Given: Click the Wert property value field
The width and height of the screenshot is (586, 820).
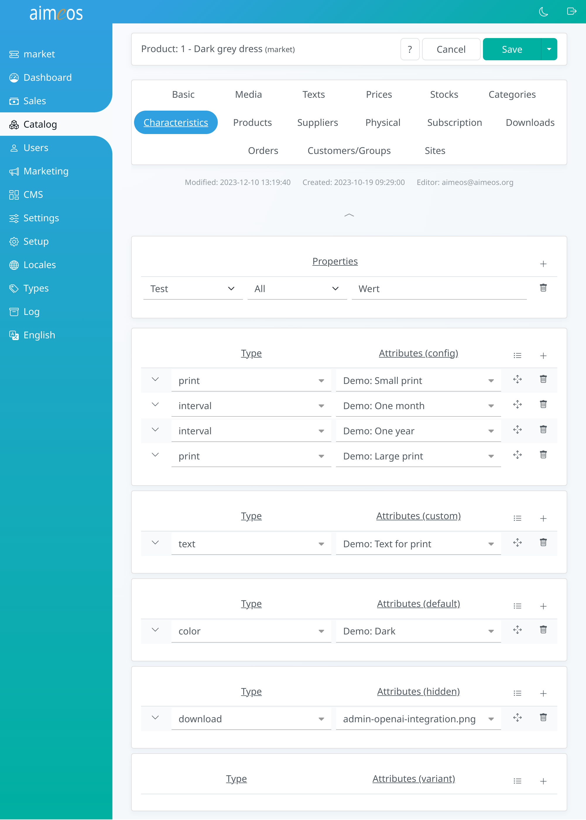Looking at the screenshot, I should point(439,289).
